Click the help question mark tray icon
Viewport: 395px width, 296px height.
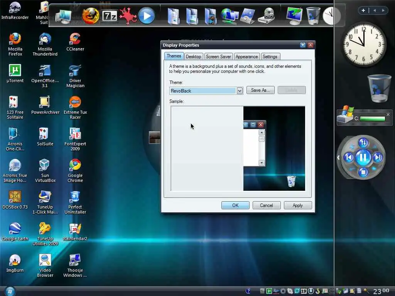tap(248, 291)
